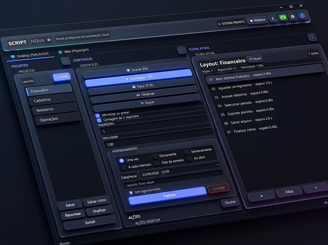Viewport: 328px width, 245px height.
Task: Click the play icon on Reproduzir (F9)
Action: (127, 79)
